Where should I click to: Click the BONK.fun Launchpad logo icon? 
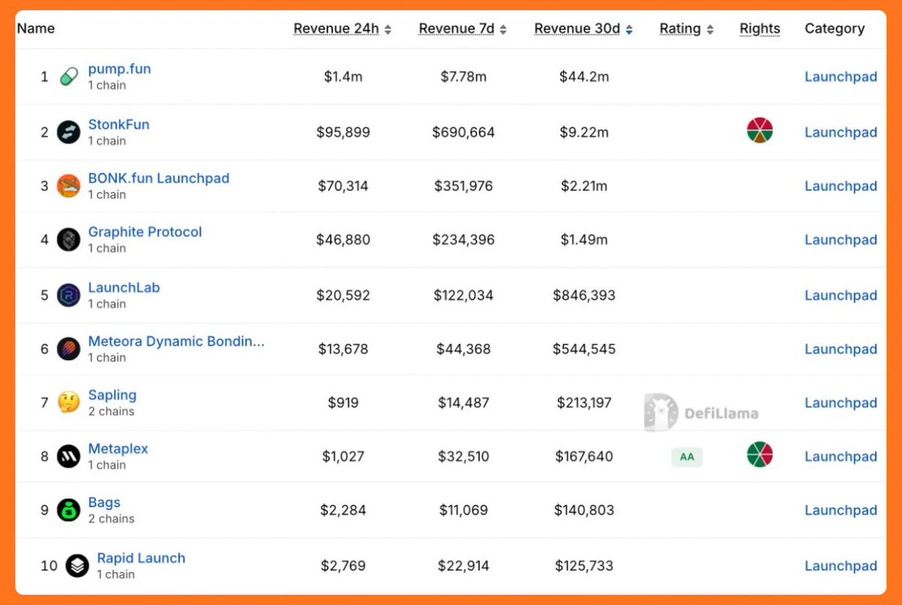coord(68,186)
